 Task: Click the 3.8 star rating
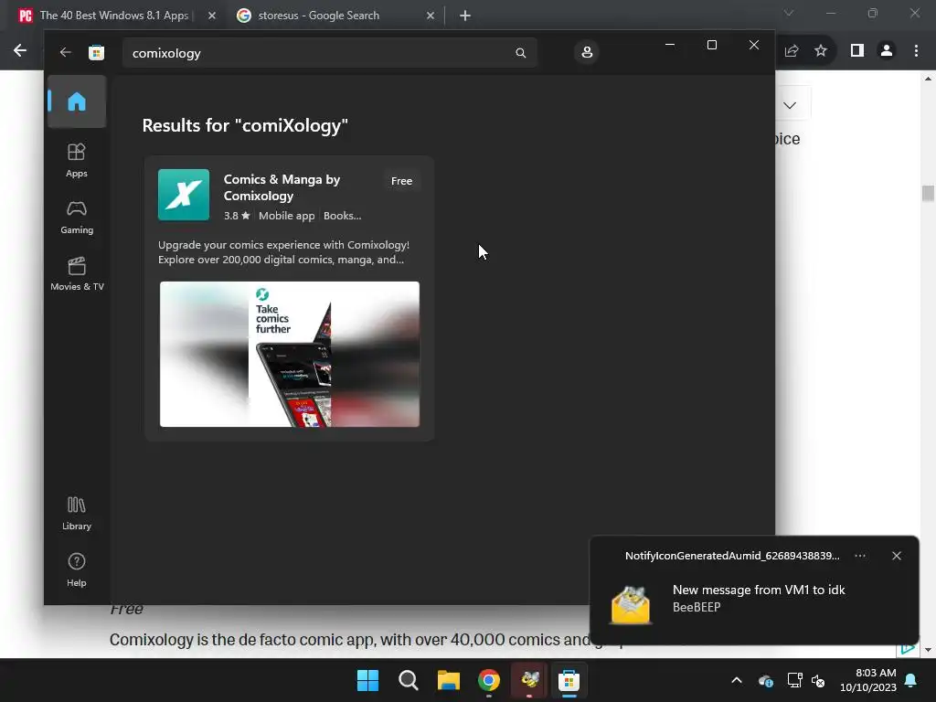(x=237, y=216)
